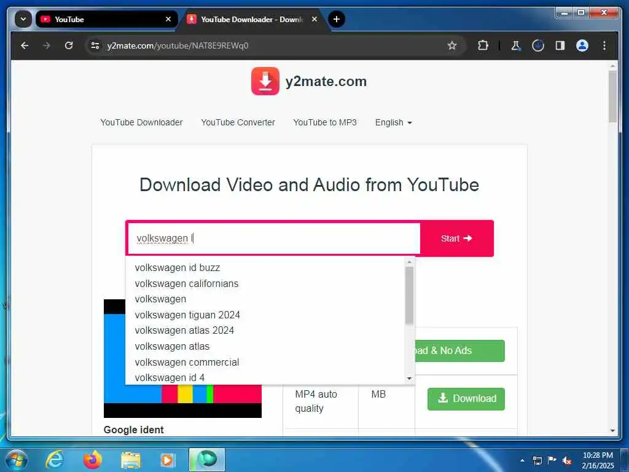
Task: Click the network tray icon
Action: click(x=537, y=461)
